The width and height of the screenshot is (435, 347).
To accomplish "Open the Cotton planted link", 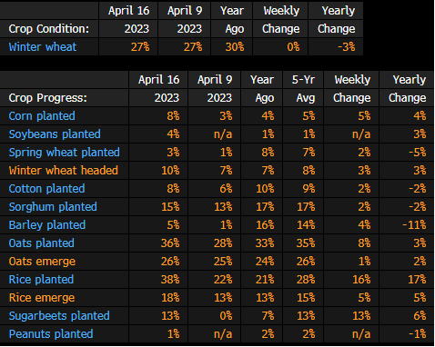I will click(46, 189).
